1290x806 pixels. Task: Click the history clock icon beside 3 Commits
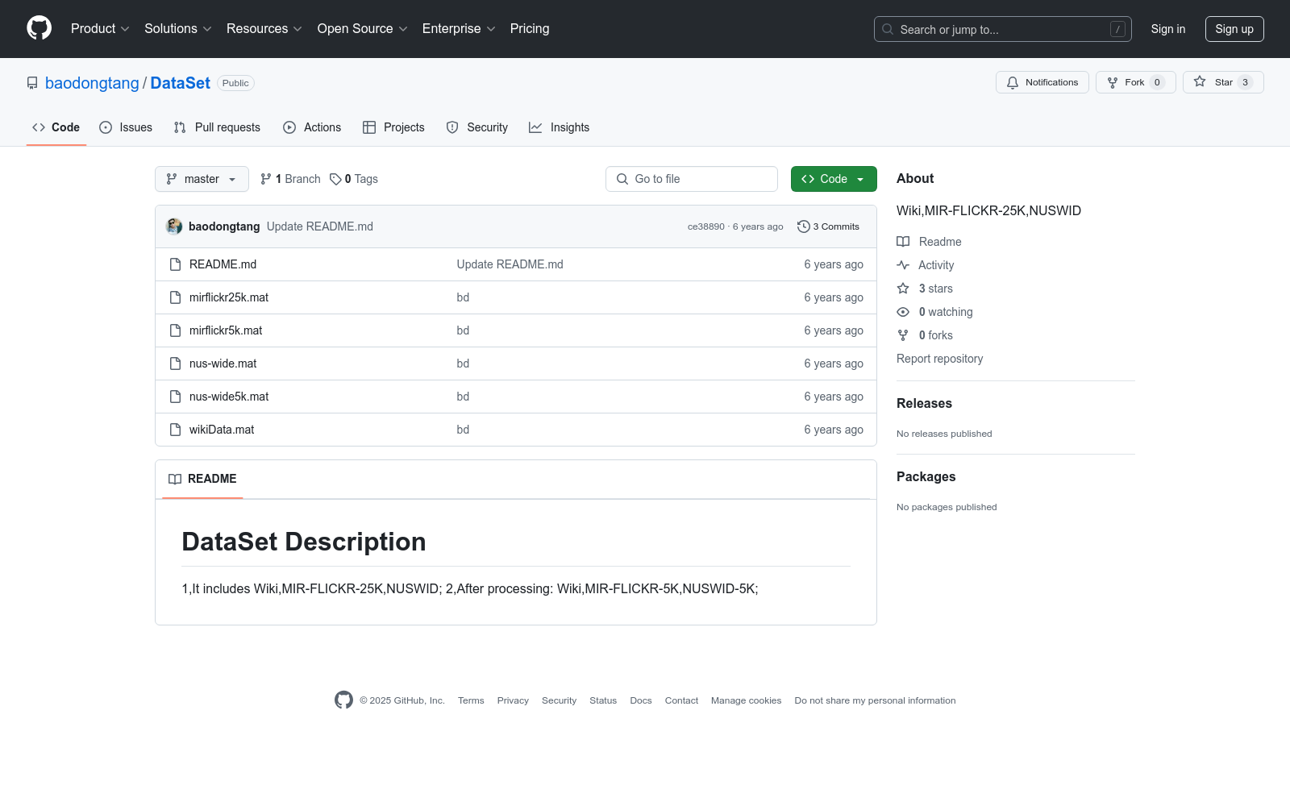coord(803,226)
